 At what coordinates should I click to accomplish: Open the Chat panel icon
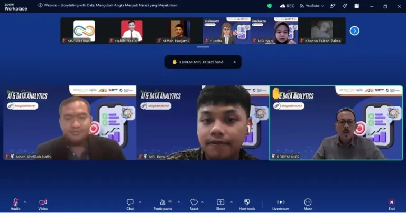(130, 204)
